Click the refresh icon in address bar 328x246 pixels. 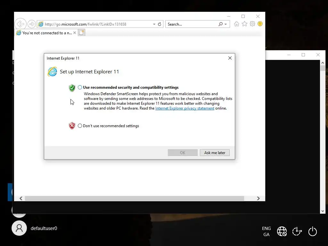click(160, 24)
